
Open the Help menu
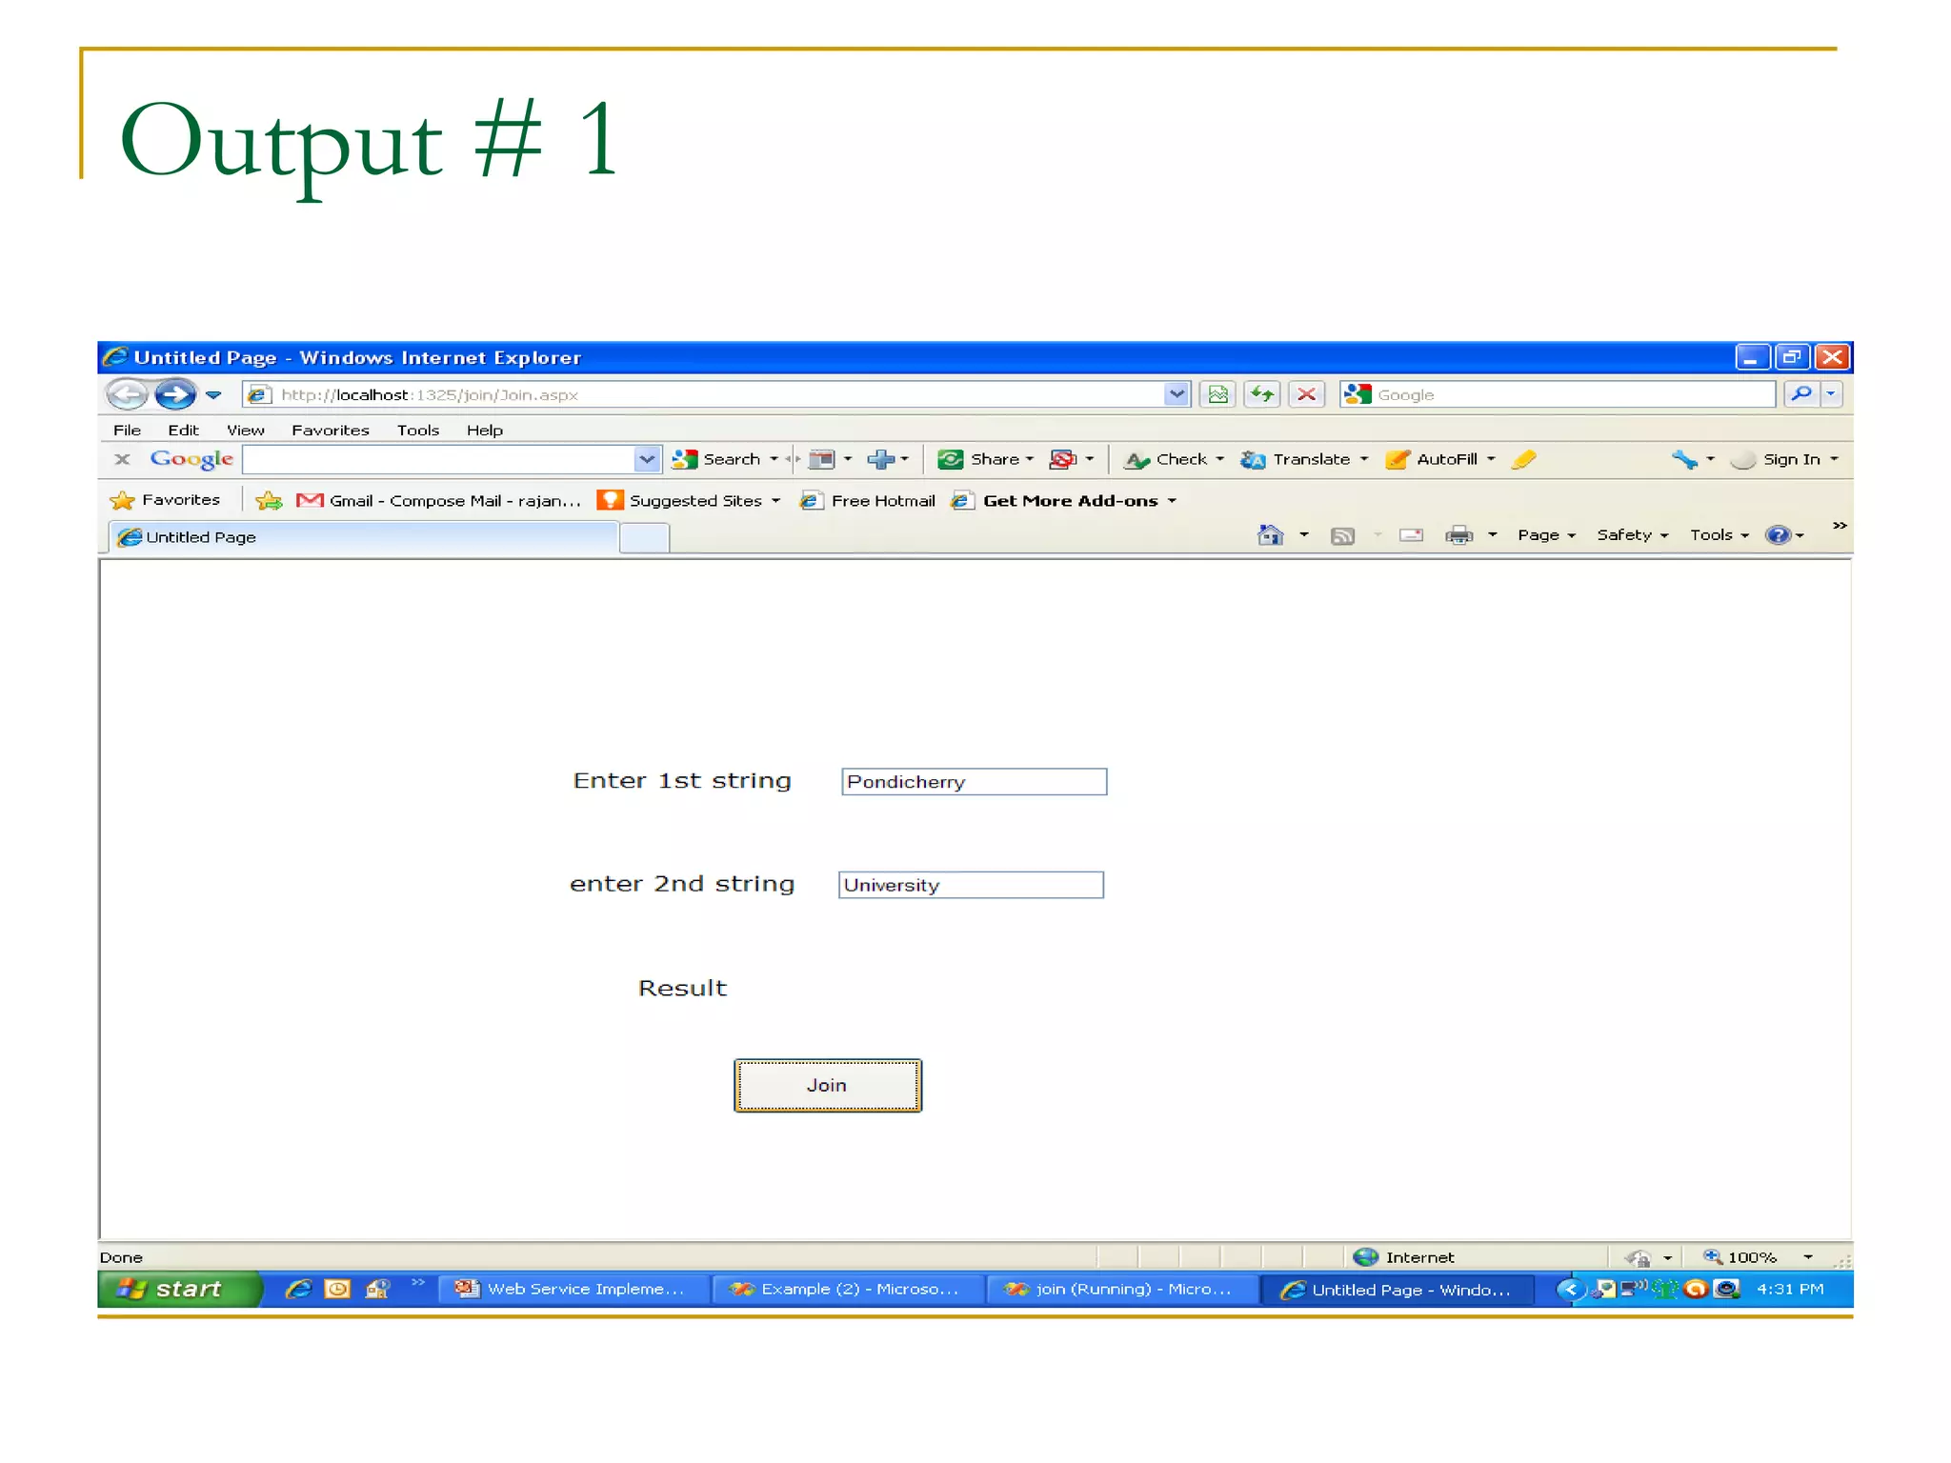(x=484, y=431)
